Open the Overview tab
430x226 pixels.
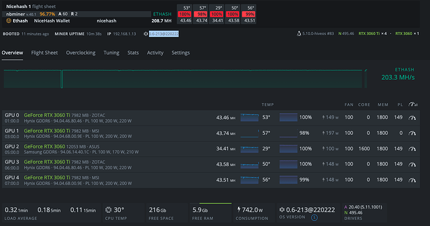coord(12,52)
